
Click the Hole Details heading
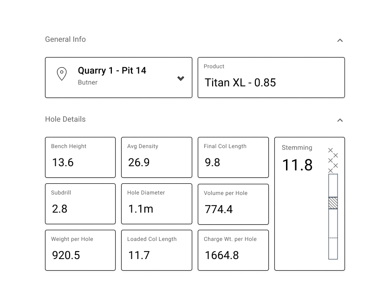[x=65, y=119]
